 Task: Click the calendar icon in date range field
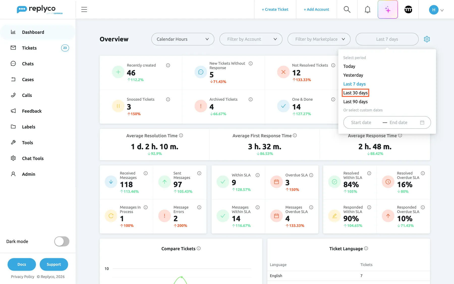tap(422, 122)
